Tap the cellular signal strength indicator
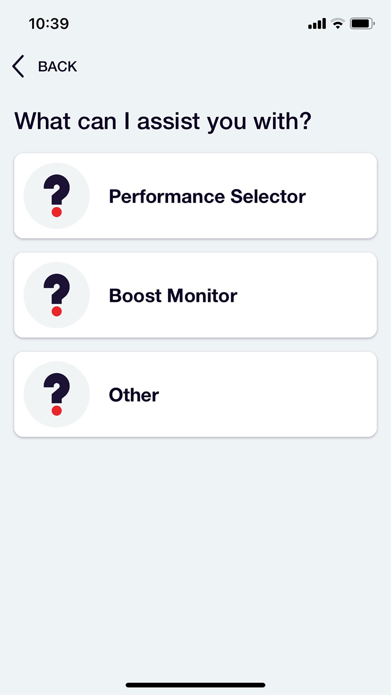391x696 pixels. click(x=317, y=24)
